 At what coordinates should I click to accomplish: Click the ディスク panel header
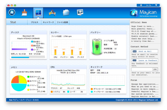coord(28,32)
